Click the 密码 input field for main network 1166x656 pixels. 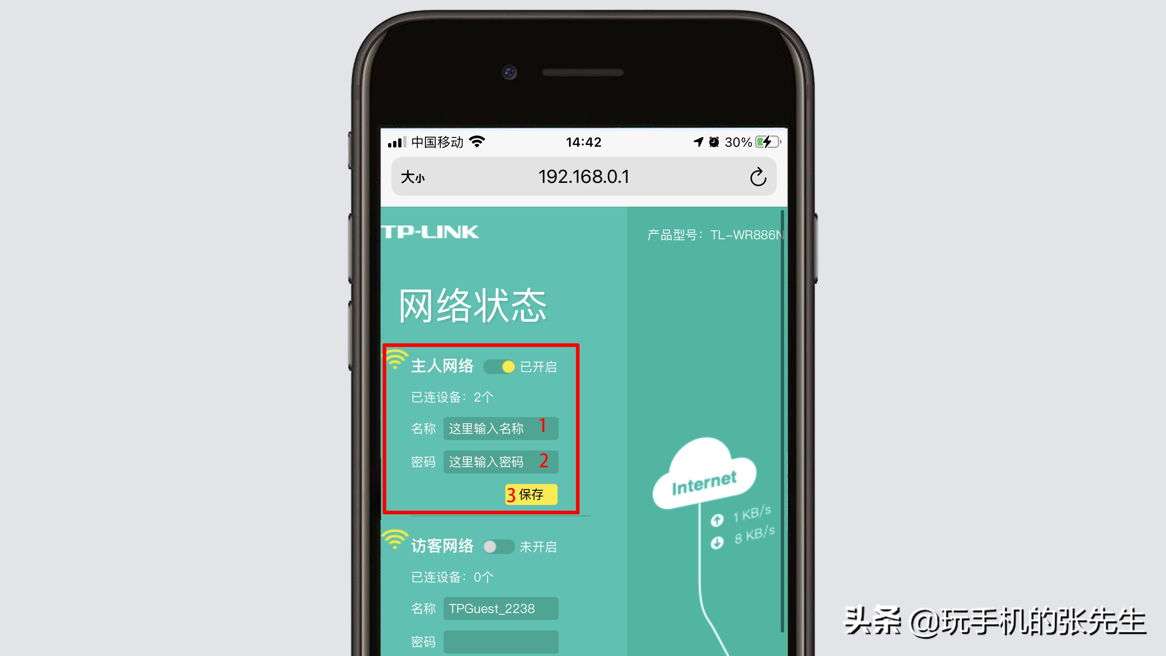[498, 460]
